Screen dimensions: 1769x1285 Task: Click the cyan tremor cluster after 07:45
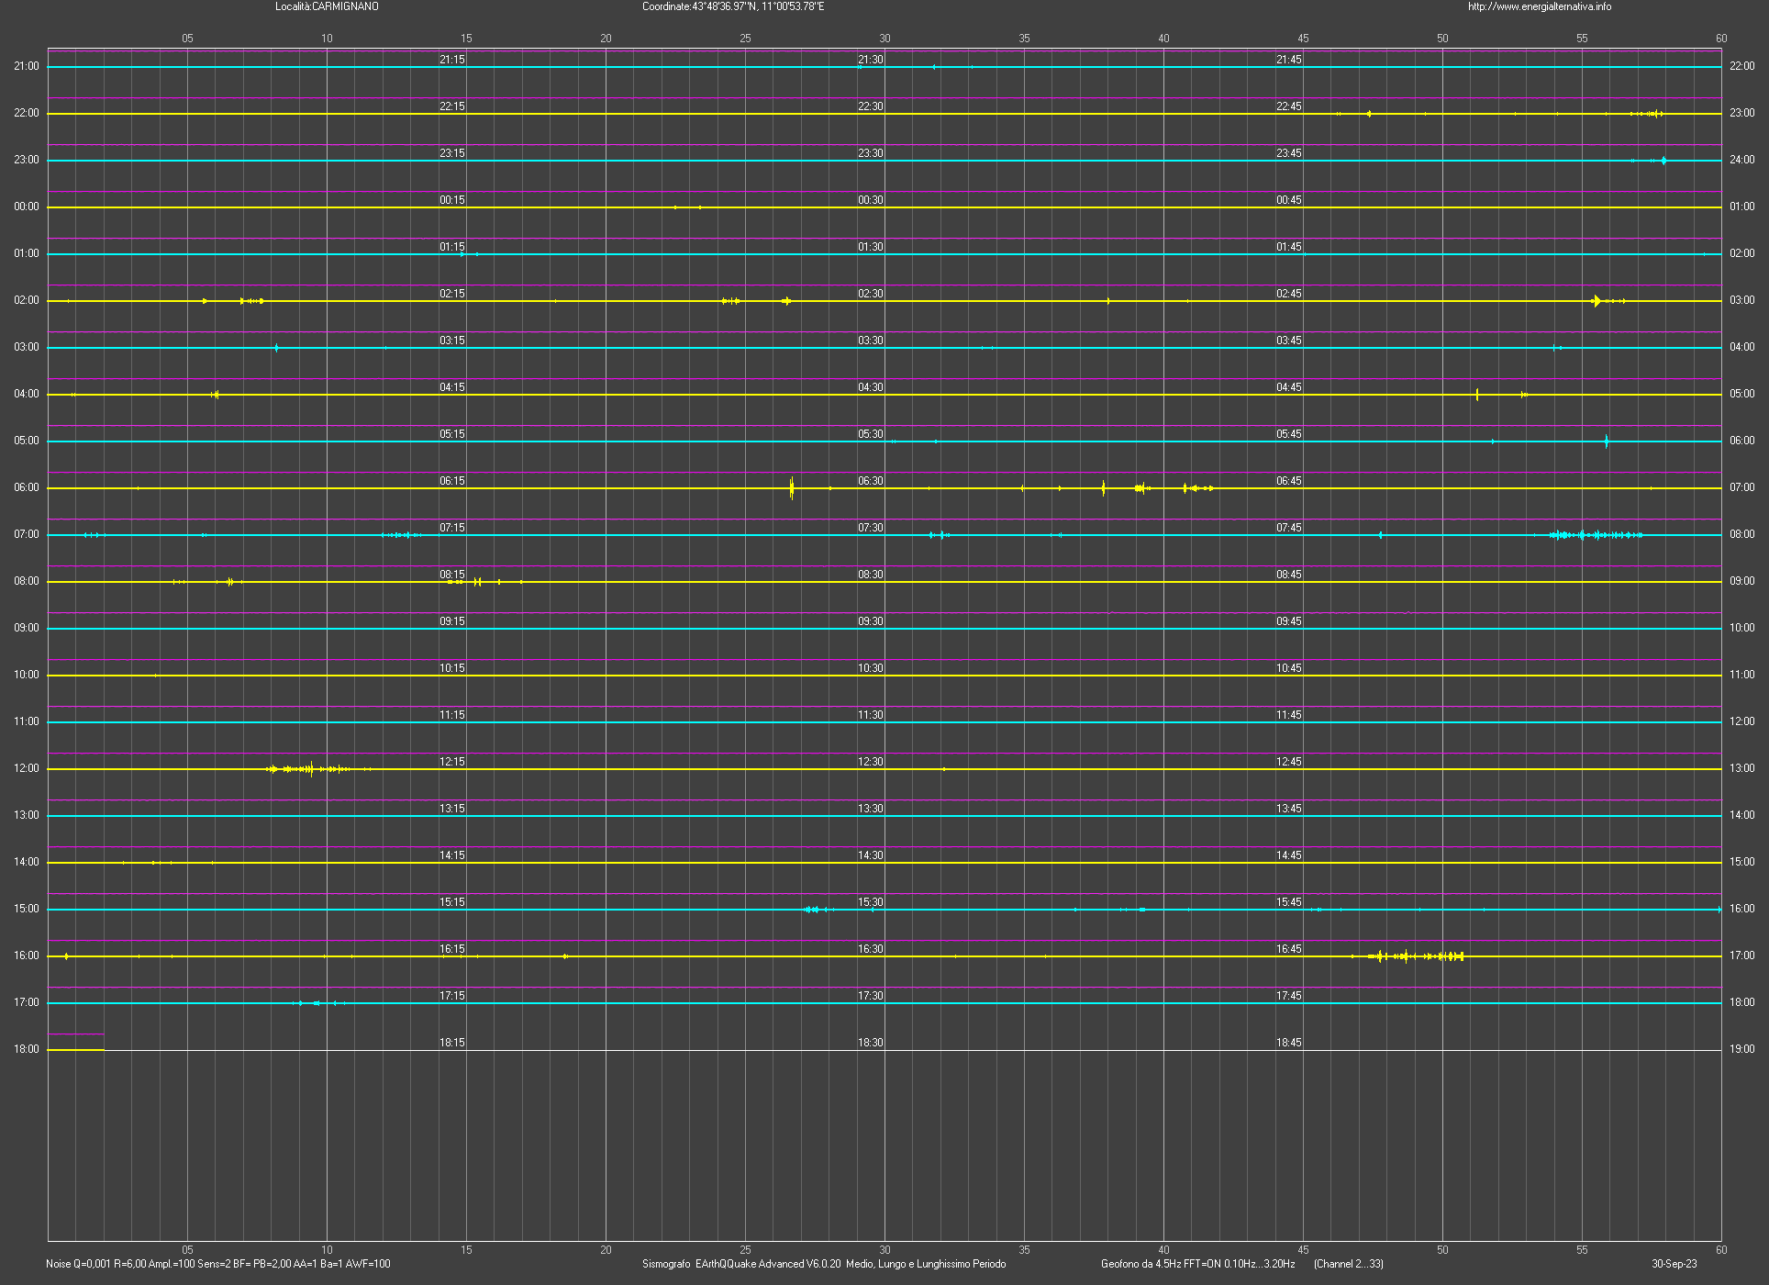pos(1597,535)
